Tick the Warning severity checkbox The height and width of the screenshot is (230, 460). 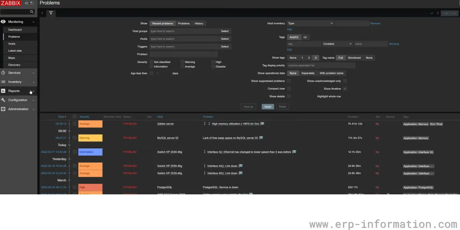[182, 62]
